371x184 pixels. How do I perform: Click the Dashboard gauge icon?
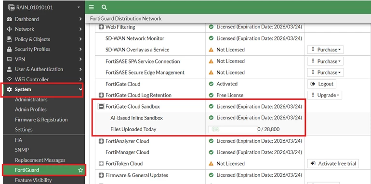click(x=10, y=19)
